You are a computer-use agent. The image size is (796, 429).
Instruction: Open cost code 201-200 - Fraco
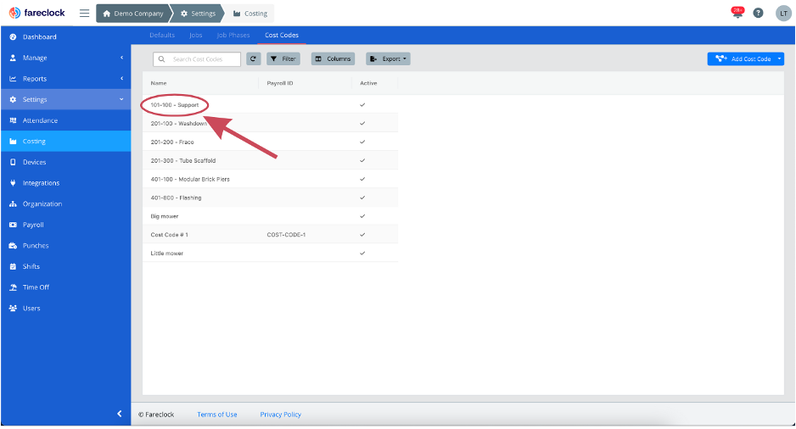pyautogui.click(x=172, y=142)
